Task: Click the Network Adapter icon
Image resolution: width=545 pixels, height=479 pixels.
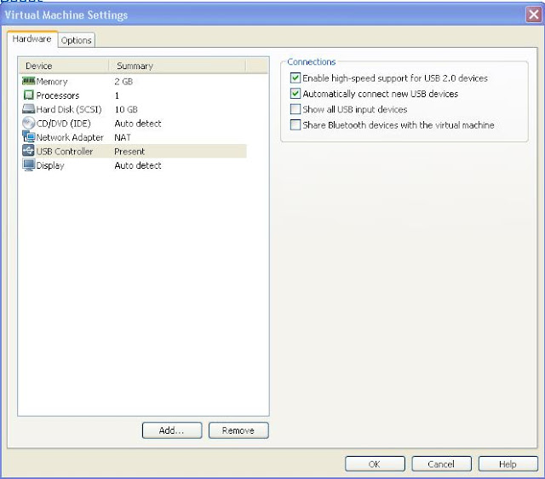Action: pyautogui.click(x=28, y=136)
